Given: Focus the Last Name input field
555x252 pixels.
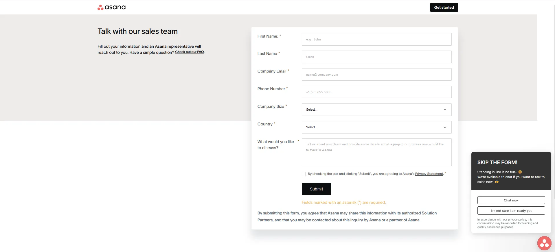Looking at the screenshot, I should coord(376,57).
